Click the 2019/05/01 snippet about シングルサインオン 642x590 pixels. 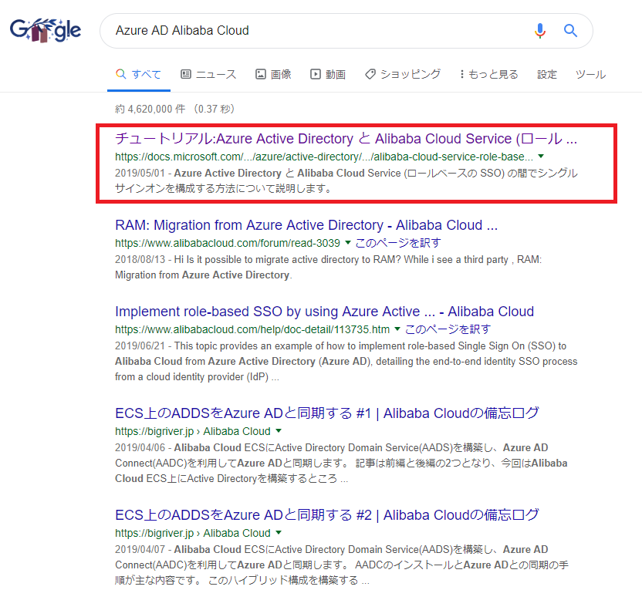346,180
